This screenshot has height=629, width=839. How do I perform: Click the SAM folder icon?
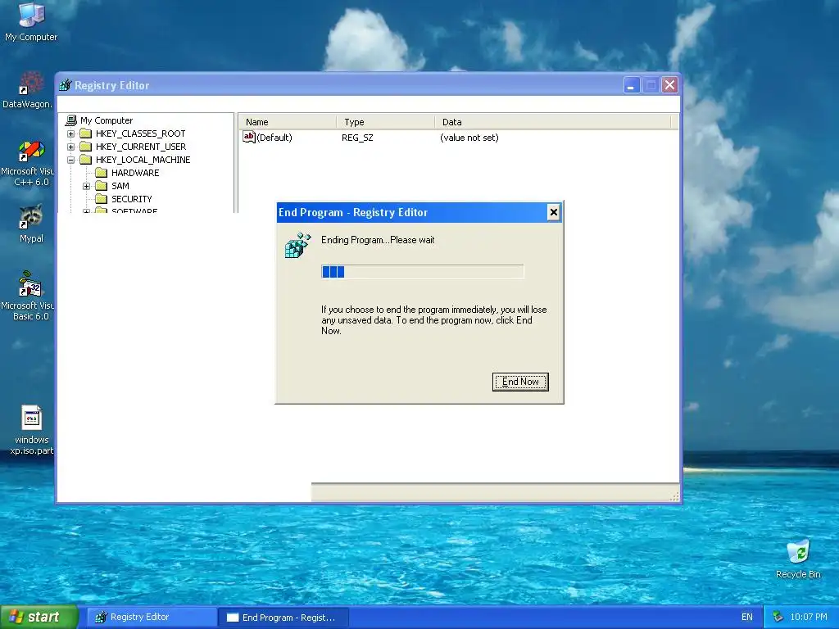coord(101,186)
